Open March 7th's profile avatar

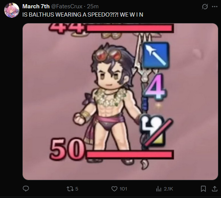tap(12, 10)
